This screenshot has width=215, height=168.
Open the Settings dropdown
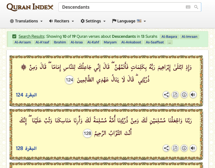(93, 21)
